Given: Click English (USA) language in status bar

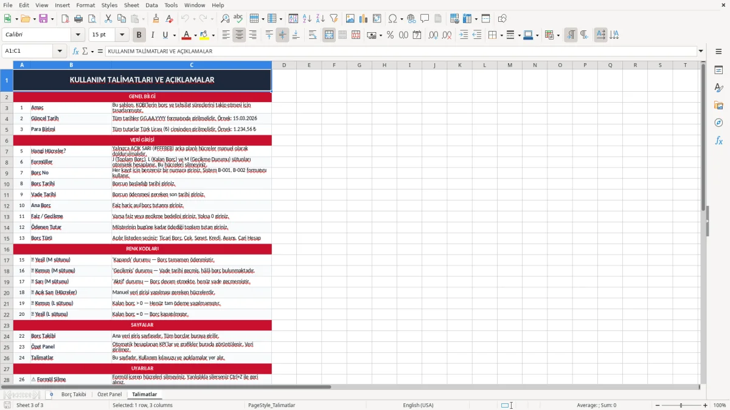Looking at the screenshot, I should click(418, 405).
